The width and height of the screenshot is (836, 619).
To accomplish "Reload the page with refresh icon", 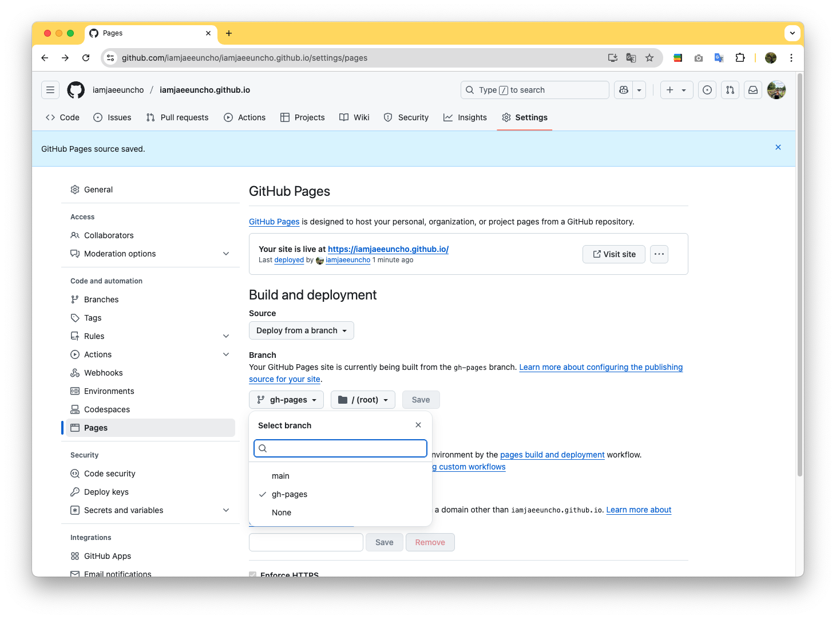I will (x=86, y=58).
